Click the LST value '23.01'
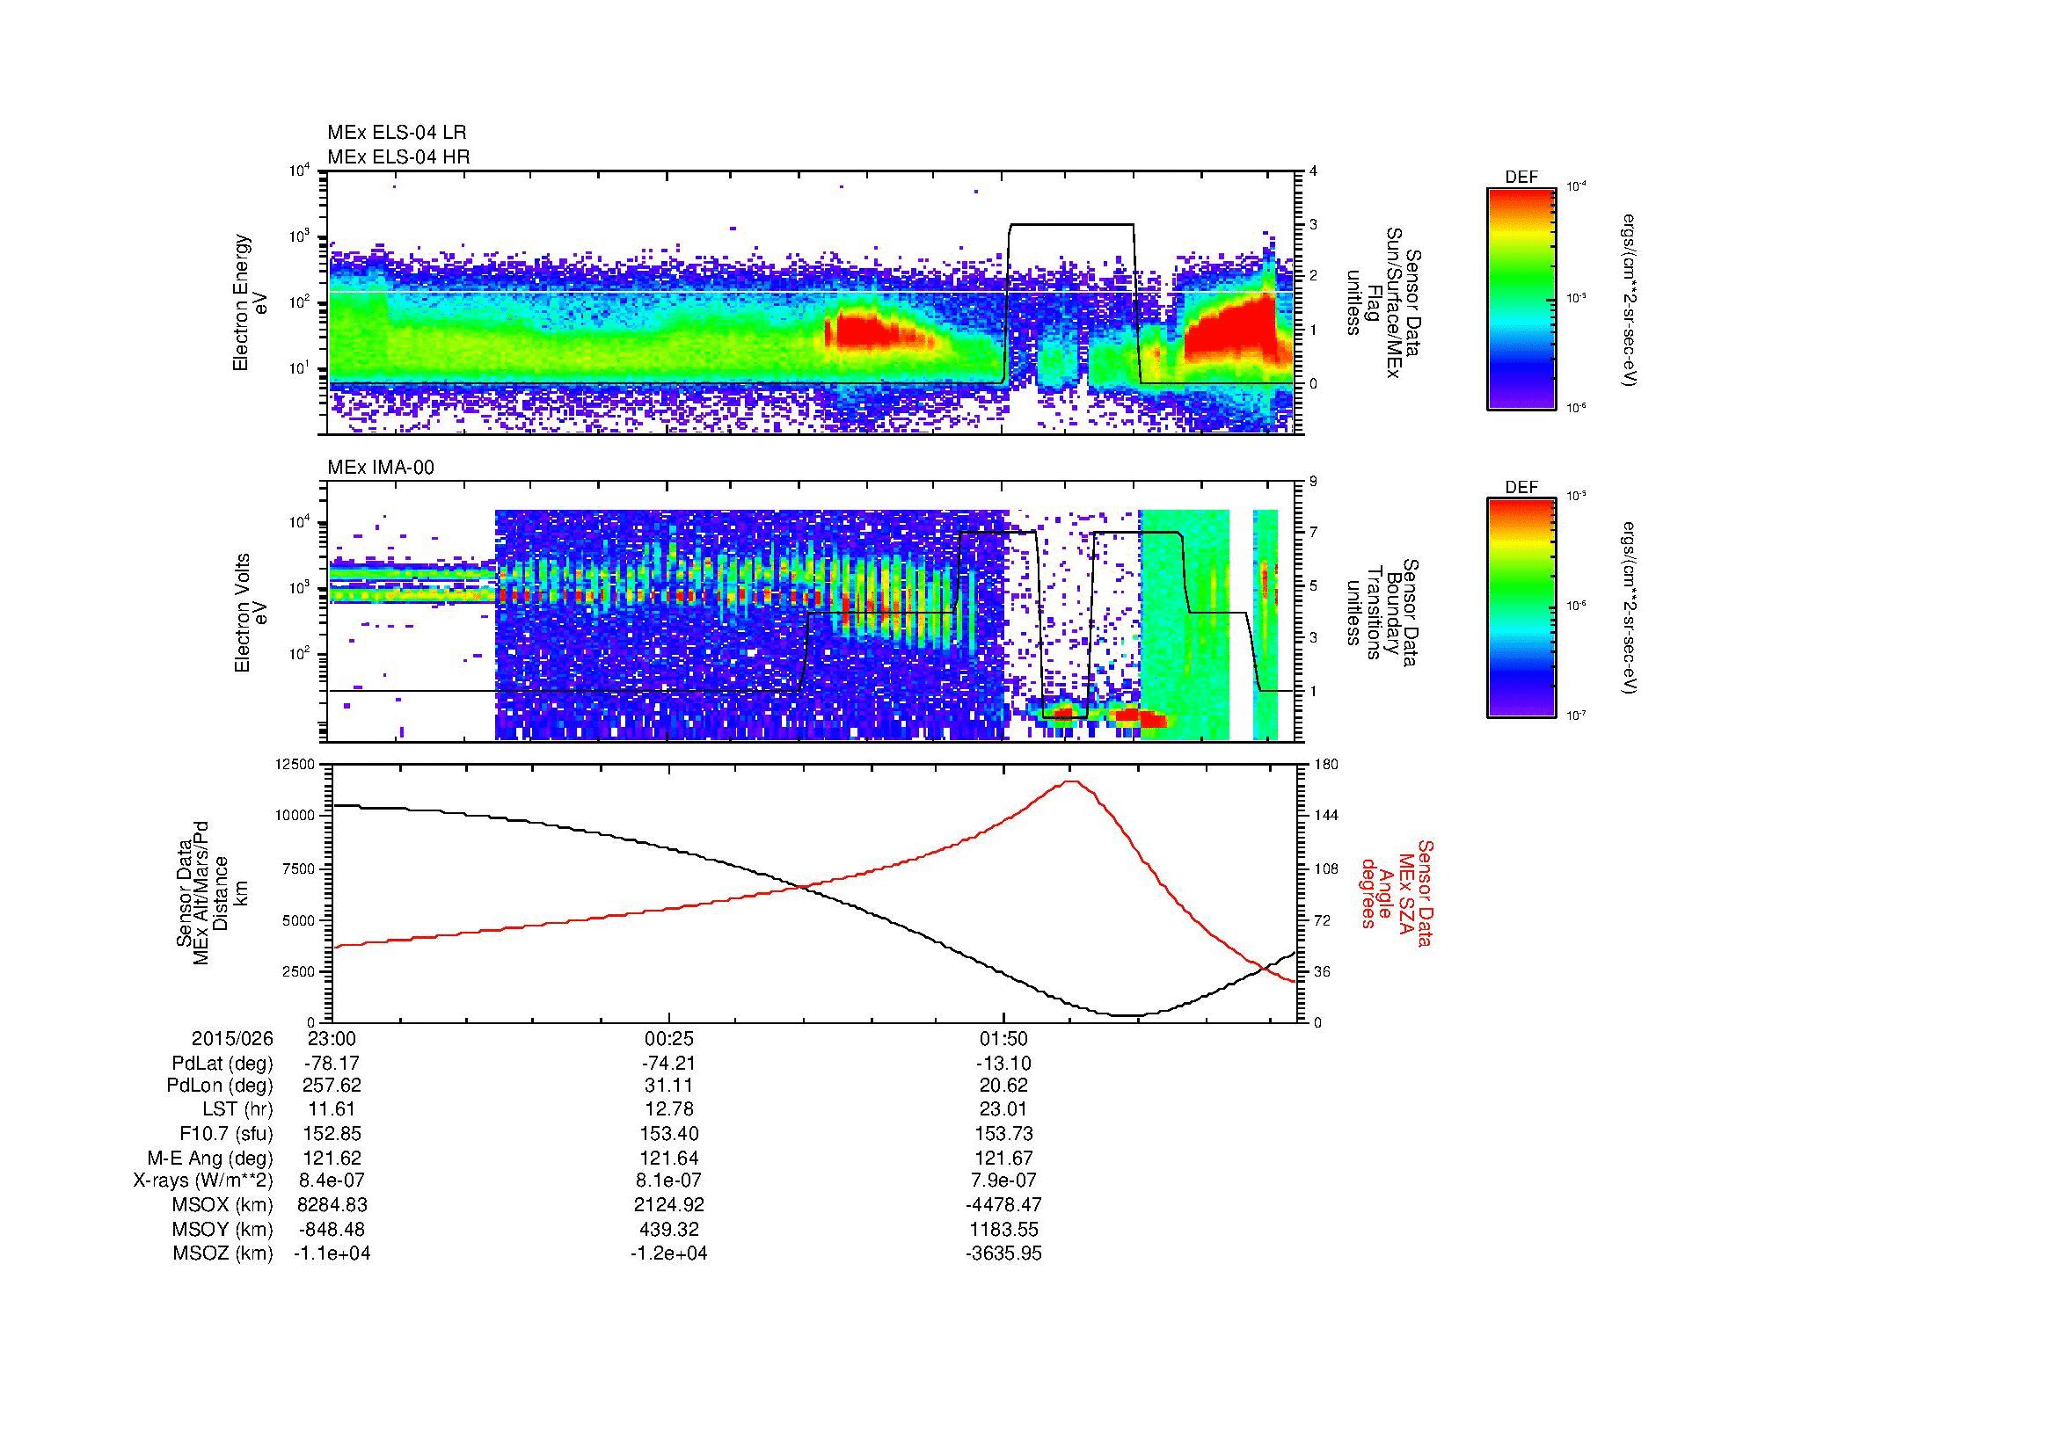2057x1453 pixels. [x=1003, y=1109]
